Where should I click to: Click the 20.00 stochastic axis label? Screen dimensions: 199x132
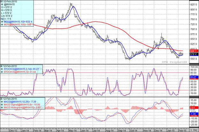coord(194,90)
